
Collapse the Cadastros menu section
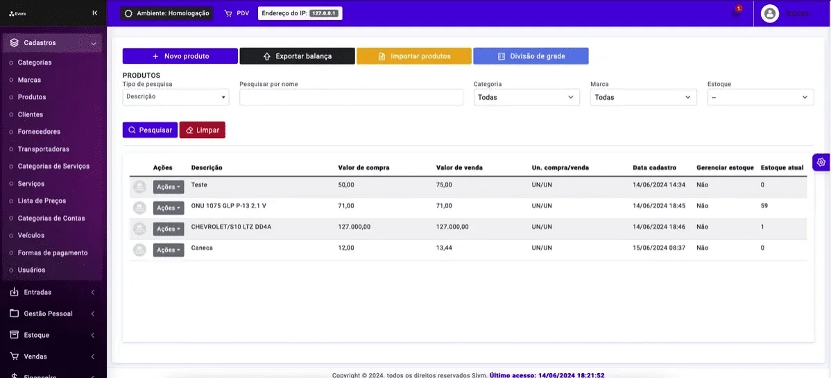(53, 43)
